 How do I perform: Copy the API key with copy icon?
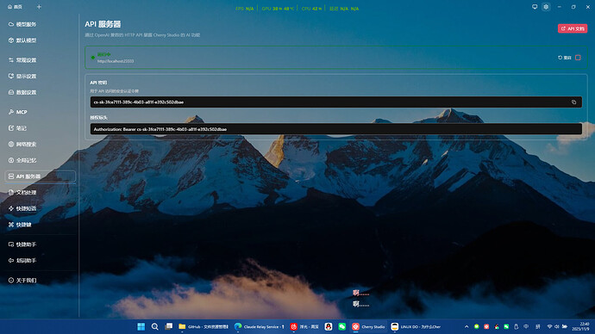[573, 102]
